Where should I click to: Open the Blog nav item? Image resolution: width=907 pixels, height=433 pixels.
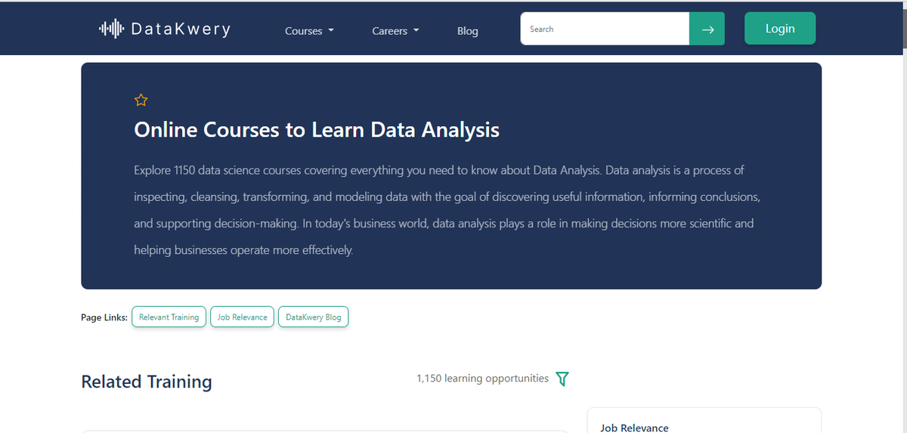point(468,31)
